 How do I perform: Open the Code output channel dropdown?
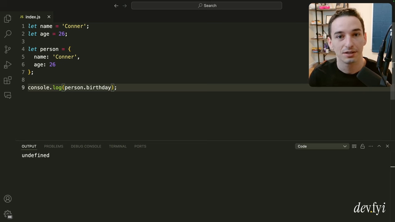tap(322, 147)
